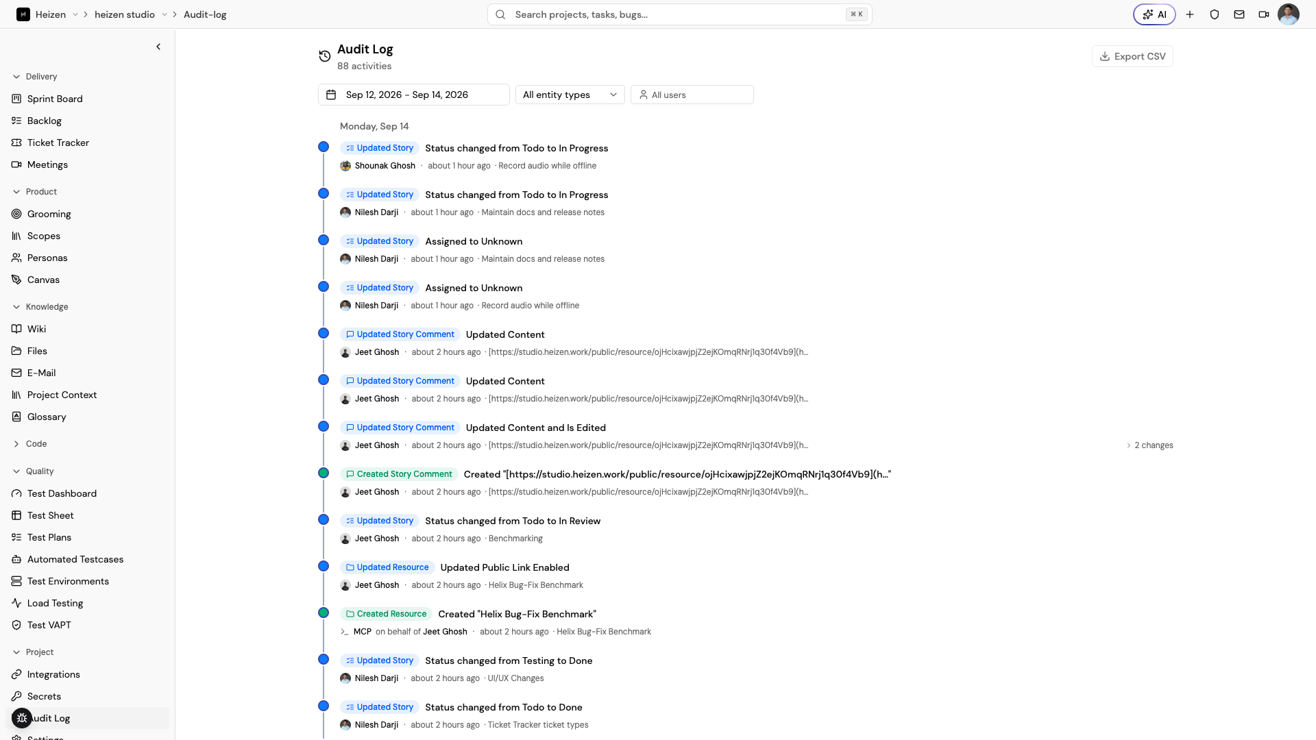Click the Test VAPT shield icon
The image size is (1316, 740).
click(x=16, y=625)
